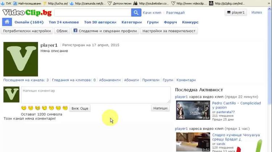
Task: Click the scrollbar up arrow
Action: 269,9
